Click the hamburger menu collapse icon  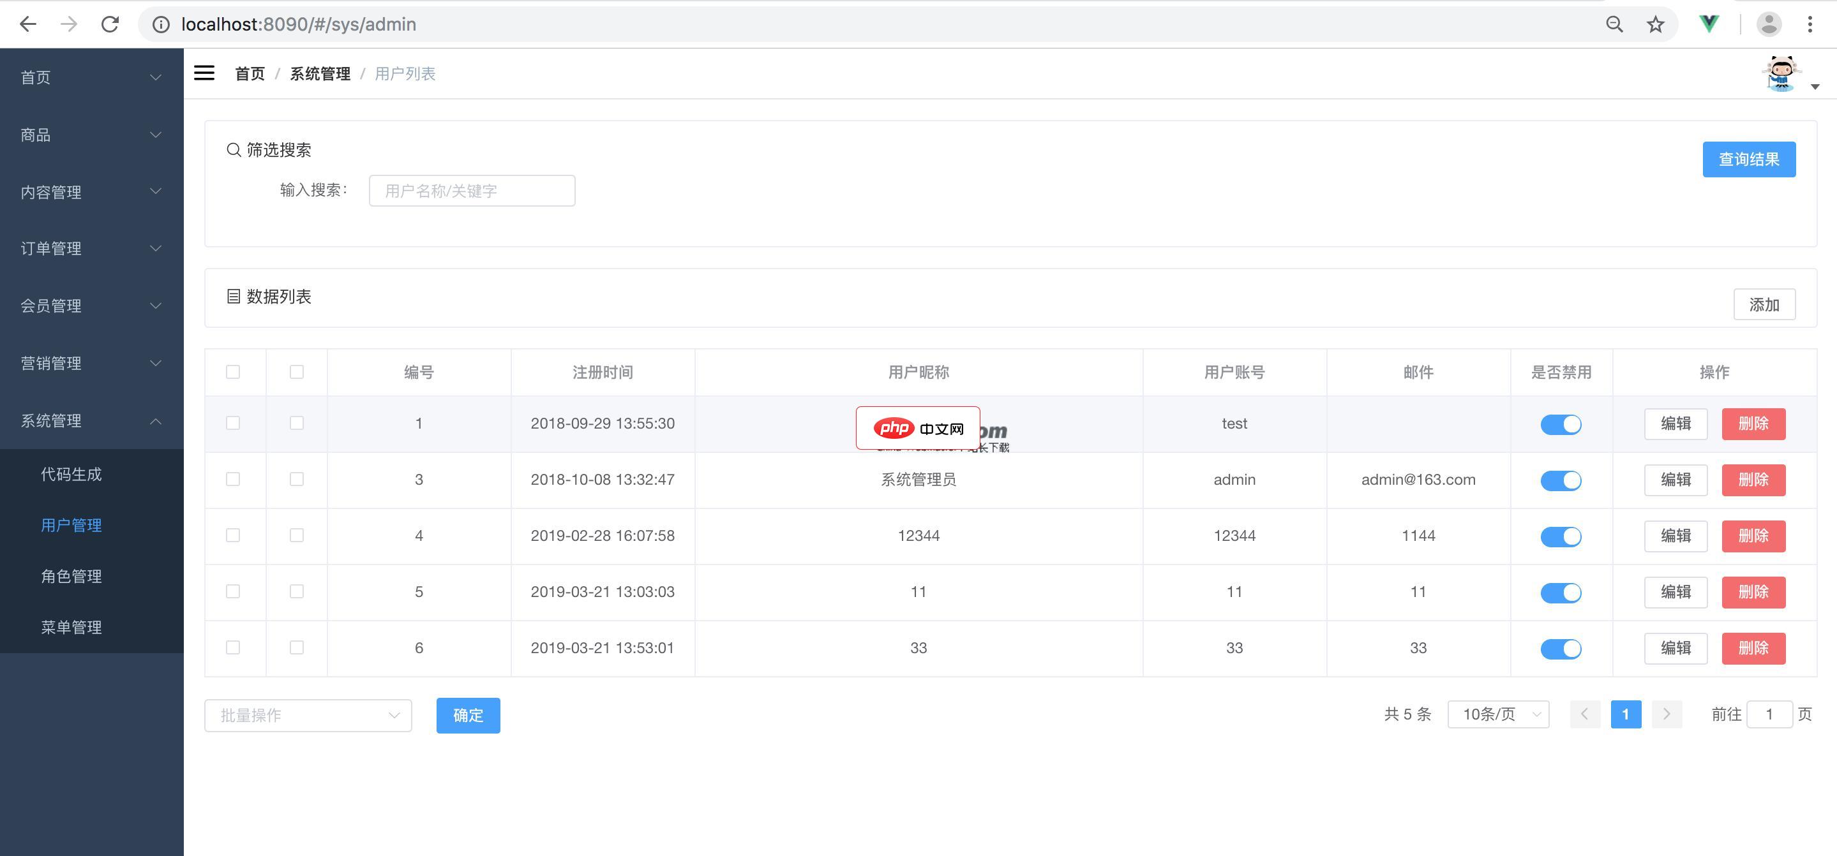[x=204, y=73]
